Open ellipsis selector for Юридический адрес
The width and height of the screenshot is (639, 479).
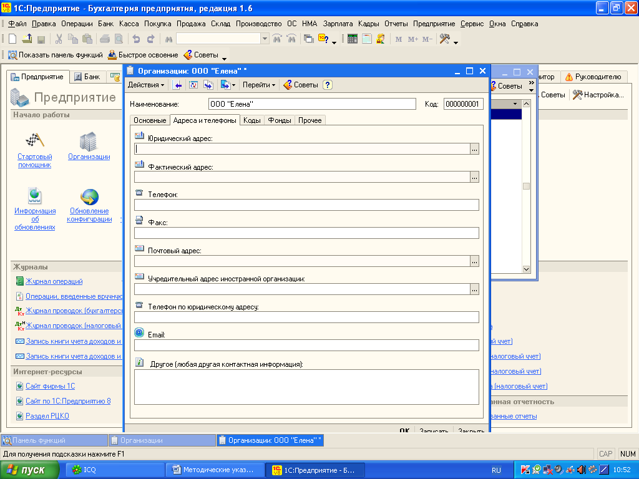tap(474, 149)
